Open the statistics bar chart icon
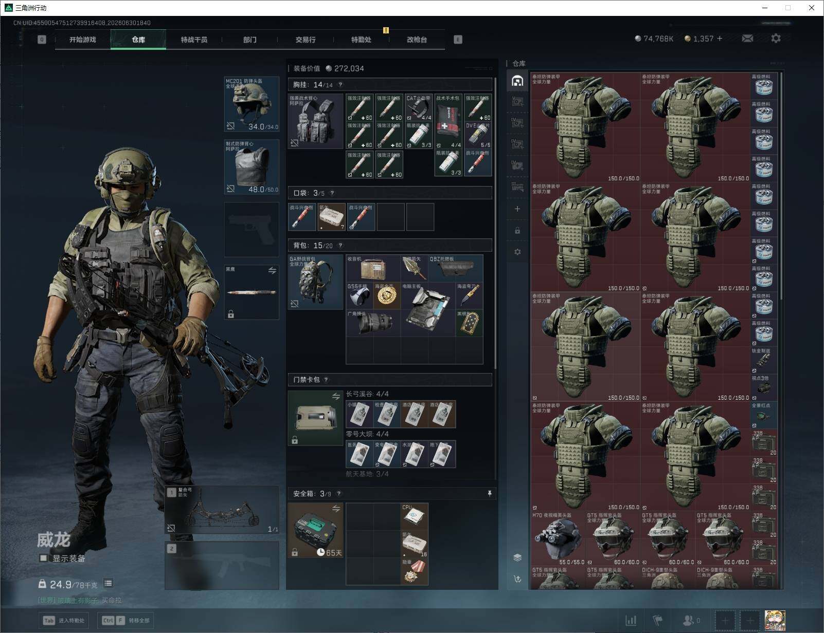Viewport: 824px width, 633px height. pyautogui.click(x=631, y=620)
